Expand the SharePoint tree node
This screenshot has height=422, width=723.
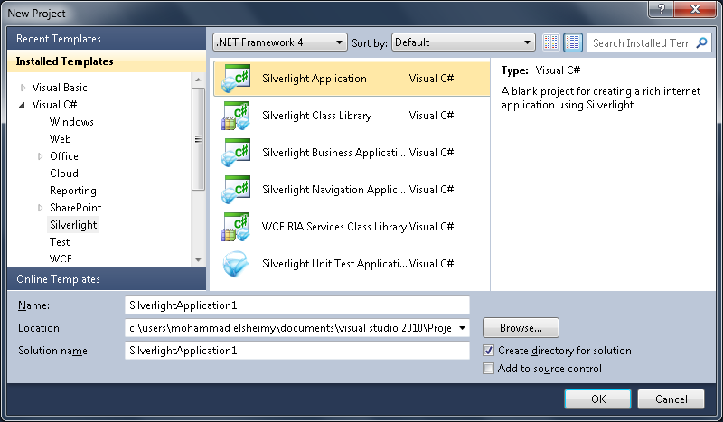(41, 208)
